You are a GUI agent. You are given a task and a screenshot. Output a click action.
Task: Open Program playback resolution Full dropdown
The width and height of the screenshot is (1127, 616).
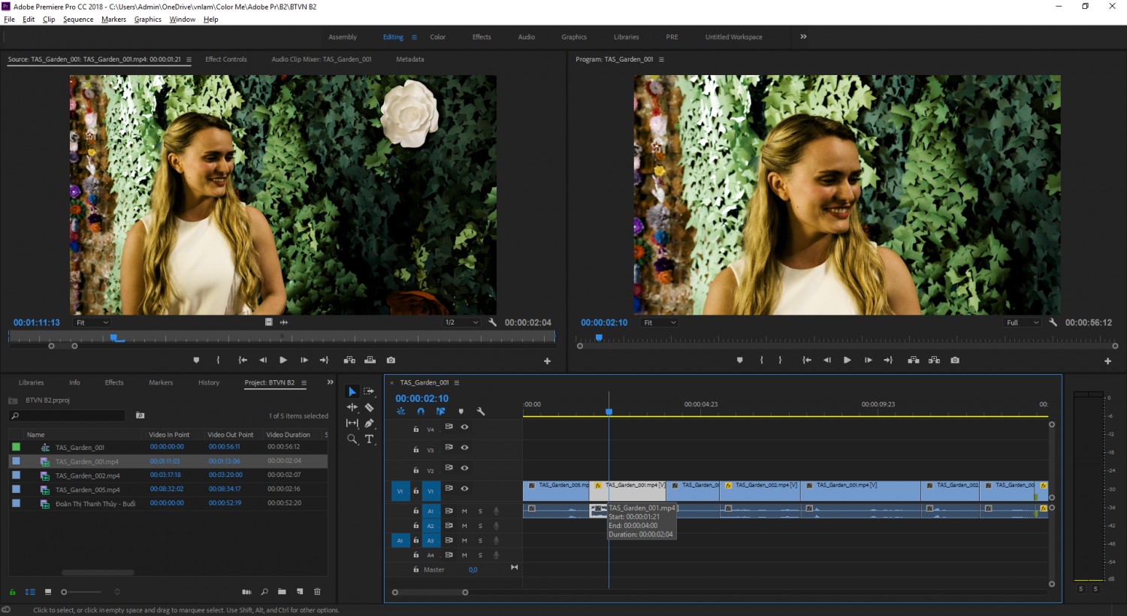(1022, 322)
